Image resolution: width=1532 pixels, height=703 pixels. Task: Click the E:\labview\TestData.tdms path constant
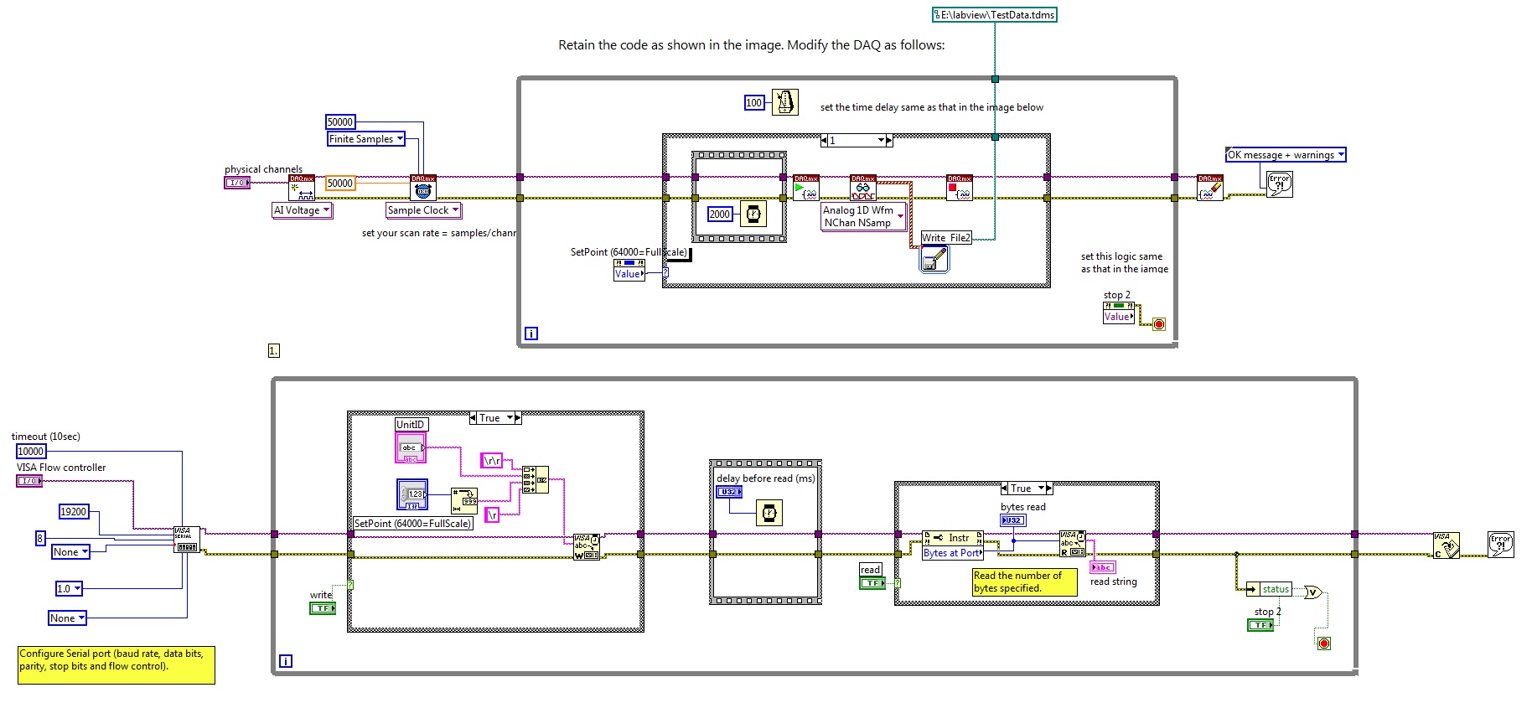point(995,15)
